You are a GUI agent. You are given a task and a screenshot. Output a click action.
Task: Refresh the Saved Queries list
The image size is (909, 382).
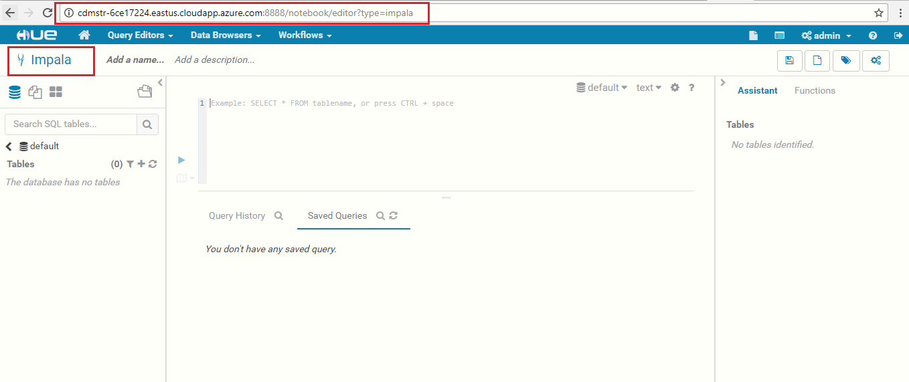[394, 216]
